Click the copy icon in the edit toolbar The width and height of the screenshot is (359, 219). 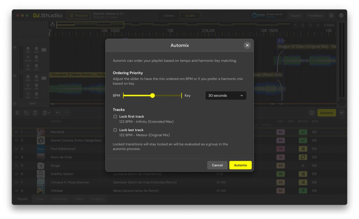pos(26,113)
